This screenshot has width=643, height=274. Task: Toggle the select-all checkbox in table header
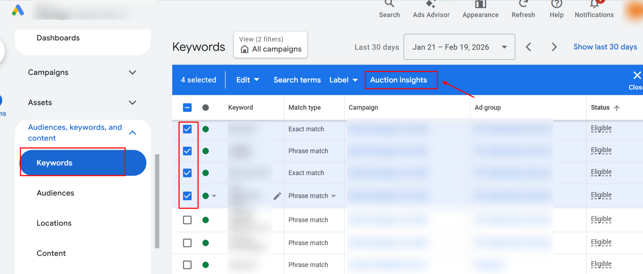(x=187, y=108)
